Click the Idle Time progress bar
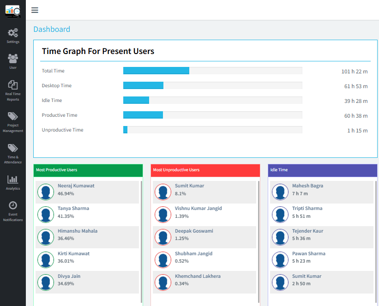Viewport: 379px width, 306px height. coord(213,100)
